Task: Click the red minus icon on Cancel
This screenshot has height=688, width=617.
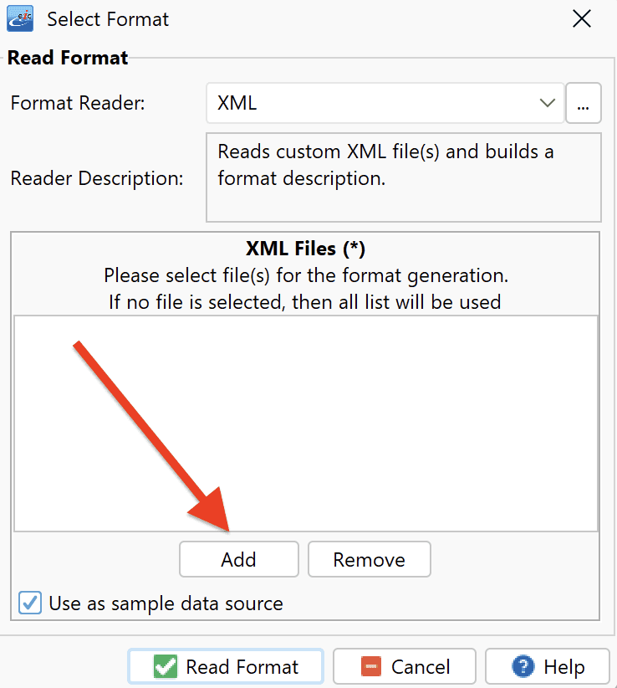Action: (371, 666)
